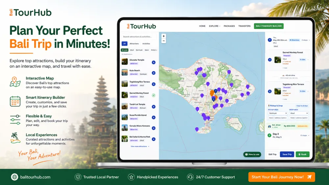Viewport: 329px width, 185px height.
Task: Select the Ubud area filter chip
Action: [132, 50]
